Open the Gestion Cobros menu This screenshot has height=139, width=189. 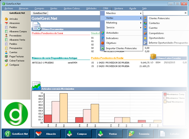[72, 8]
